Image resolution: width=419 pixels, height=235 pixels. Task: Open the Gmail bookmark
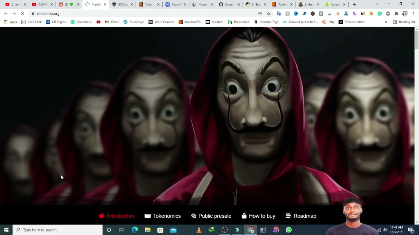coord(112,22)
